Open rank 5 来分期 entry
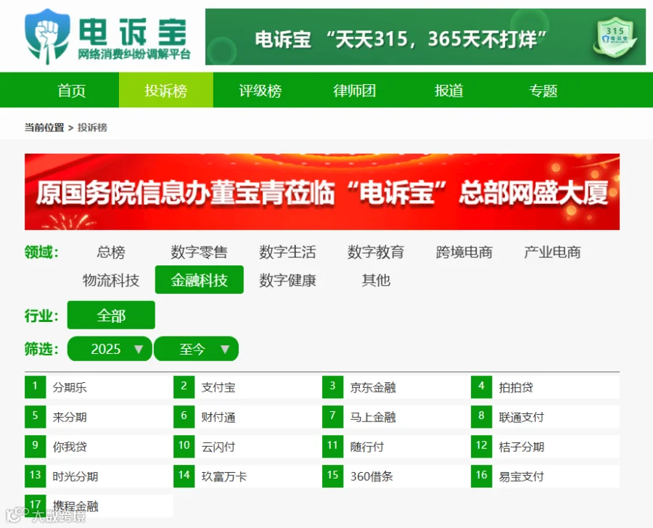Screen dimensions: 653x528 point(99,417)
